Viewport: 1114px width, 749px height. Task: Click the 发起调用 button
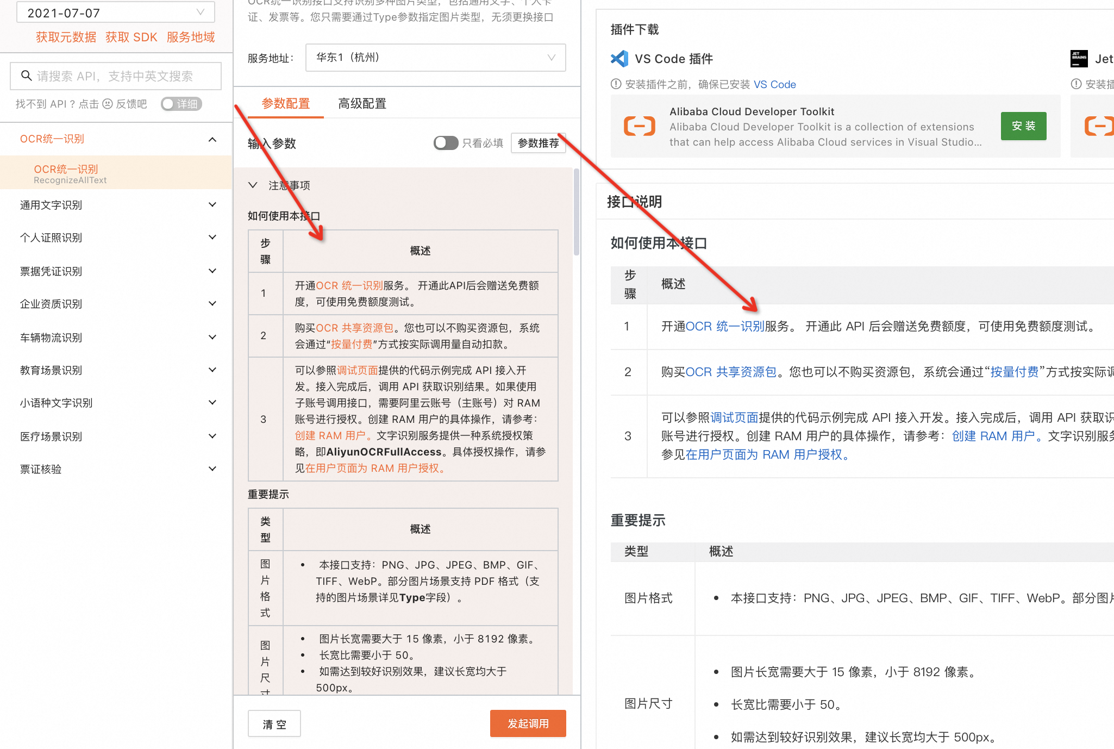[528, 723]
